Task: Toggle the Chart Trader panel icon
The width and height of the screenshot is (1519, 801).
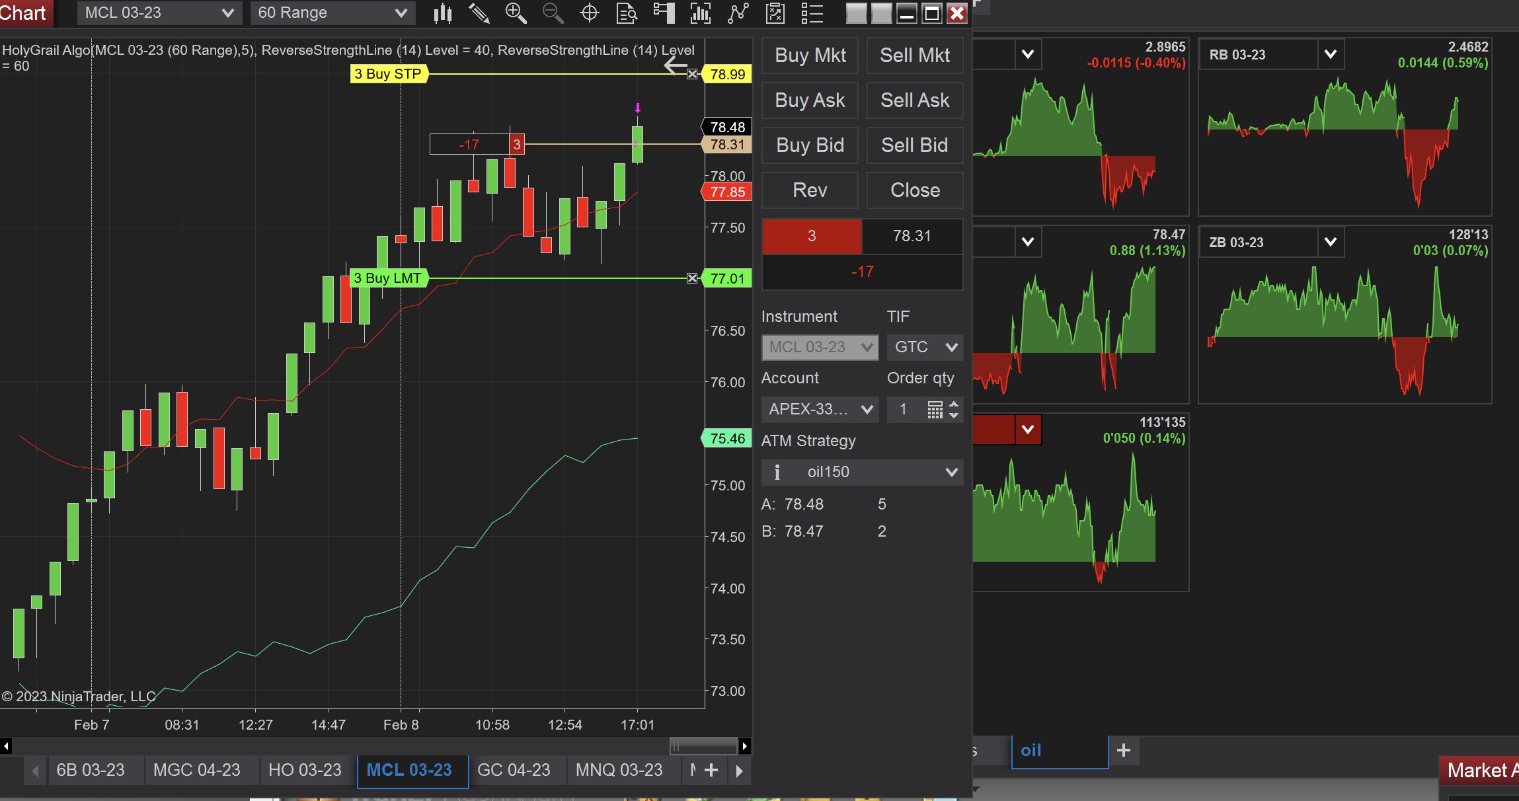Action: pyautogui.click(x=664, y=13)
